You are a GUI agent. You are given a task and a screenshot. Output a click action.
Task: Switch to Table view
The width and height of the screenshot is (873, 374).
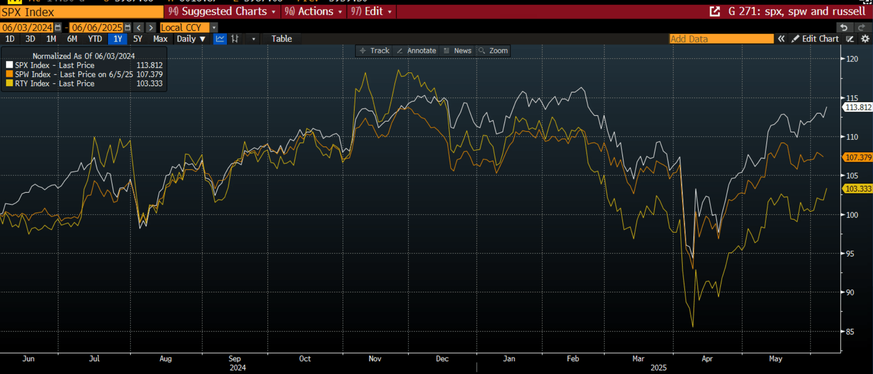pyautogui.click(x=281, y=39)
